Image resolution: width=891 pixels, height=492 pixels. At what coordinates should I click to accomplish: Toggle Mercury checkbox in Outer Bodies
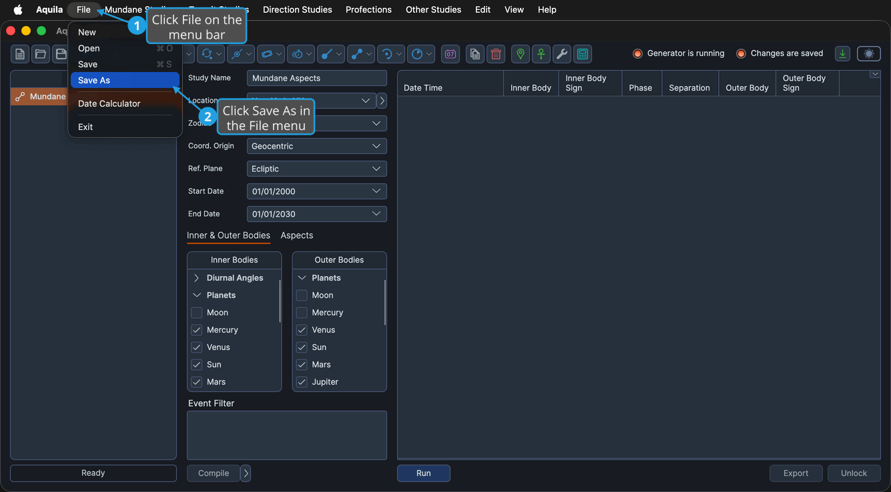(302, 313)
